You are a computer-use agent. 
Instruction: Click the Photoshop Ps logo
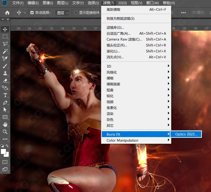click(x=5, y=3)
